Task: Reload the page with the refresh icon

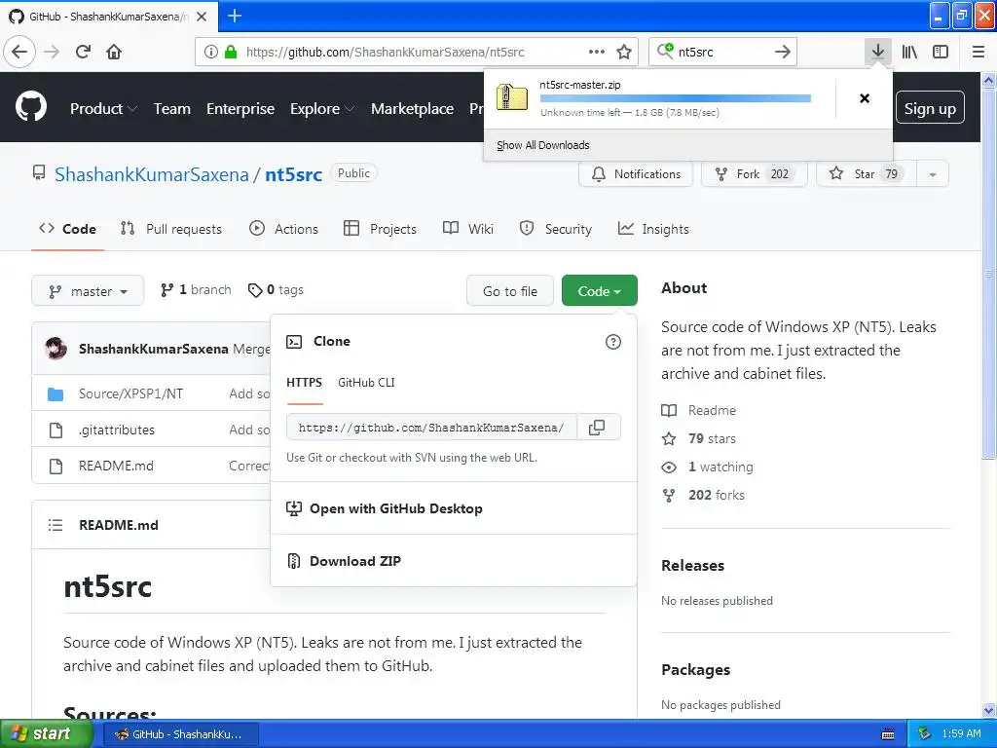Action: point(84,52)
